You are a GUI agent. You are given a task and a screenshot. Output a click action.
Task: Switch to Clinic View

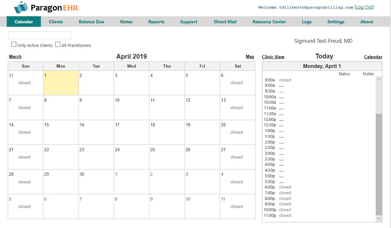(x=273, y=57)
